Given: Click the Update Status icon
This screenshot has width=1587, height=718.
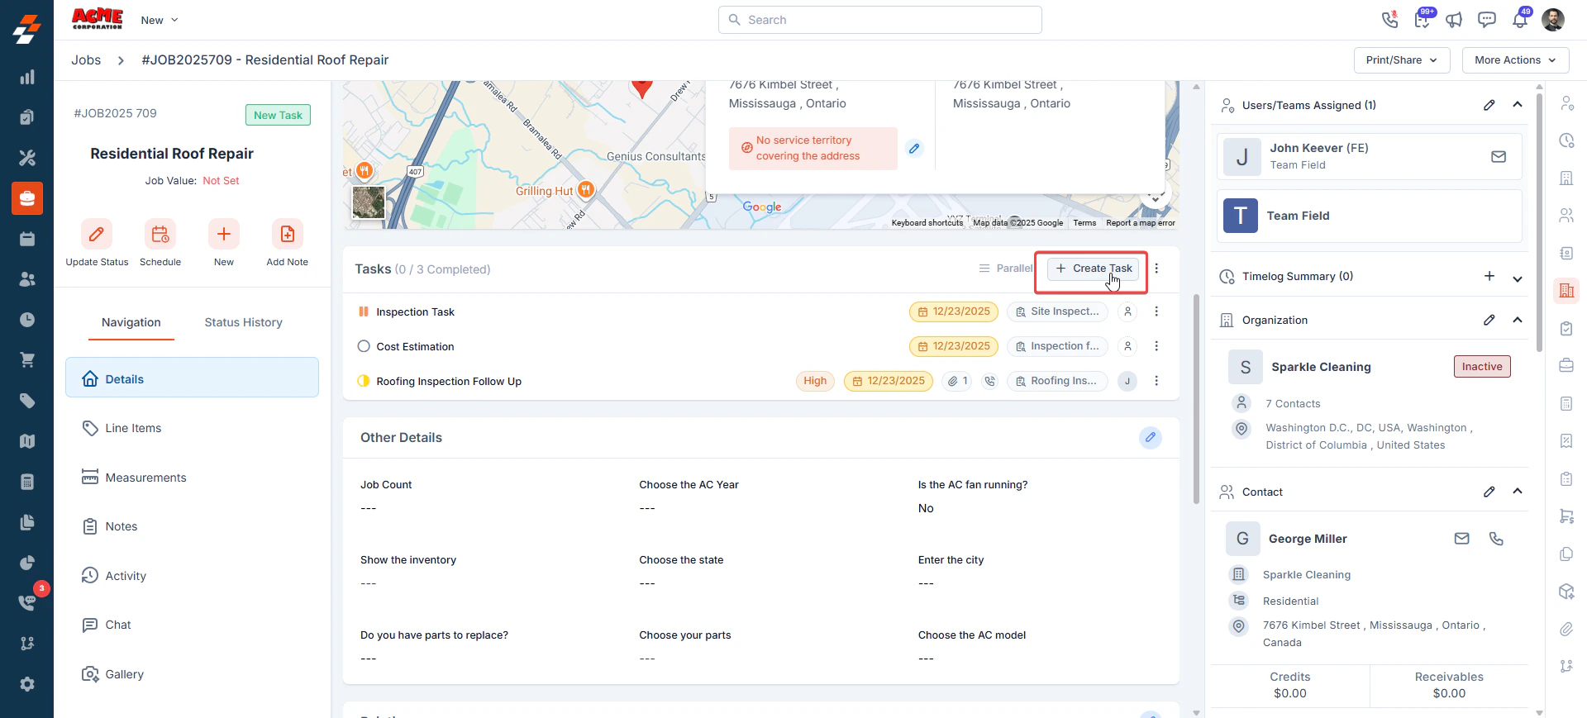Looking at the screenshot, I should click(97, 235).
